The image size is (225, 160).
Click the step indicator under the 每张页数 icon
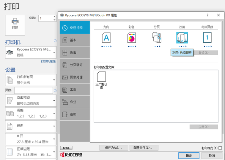pos(208,47)
